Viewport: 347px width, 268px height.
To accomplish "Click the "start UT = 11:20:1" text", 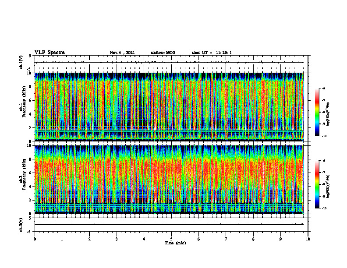I will point(212,53).
